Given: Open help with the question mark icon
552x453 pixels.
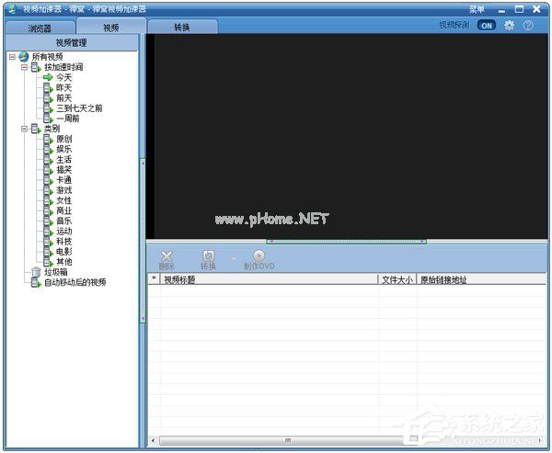Looking at the screenshot, I should [528, 26].
